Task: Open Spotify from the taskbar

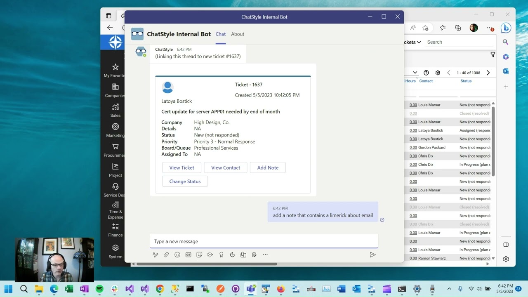Action: 99,289
